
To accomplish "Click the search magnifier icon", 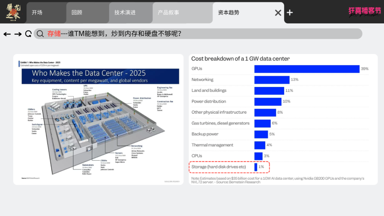I will (40, 34).
